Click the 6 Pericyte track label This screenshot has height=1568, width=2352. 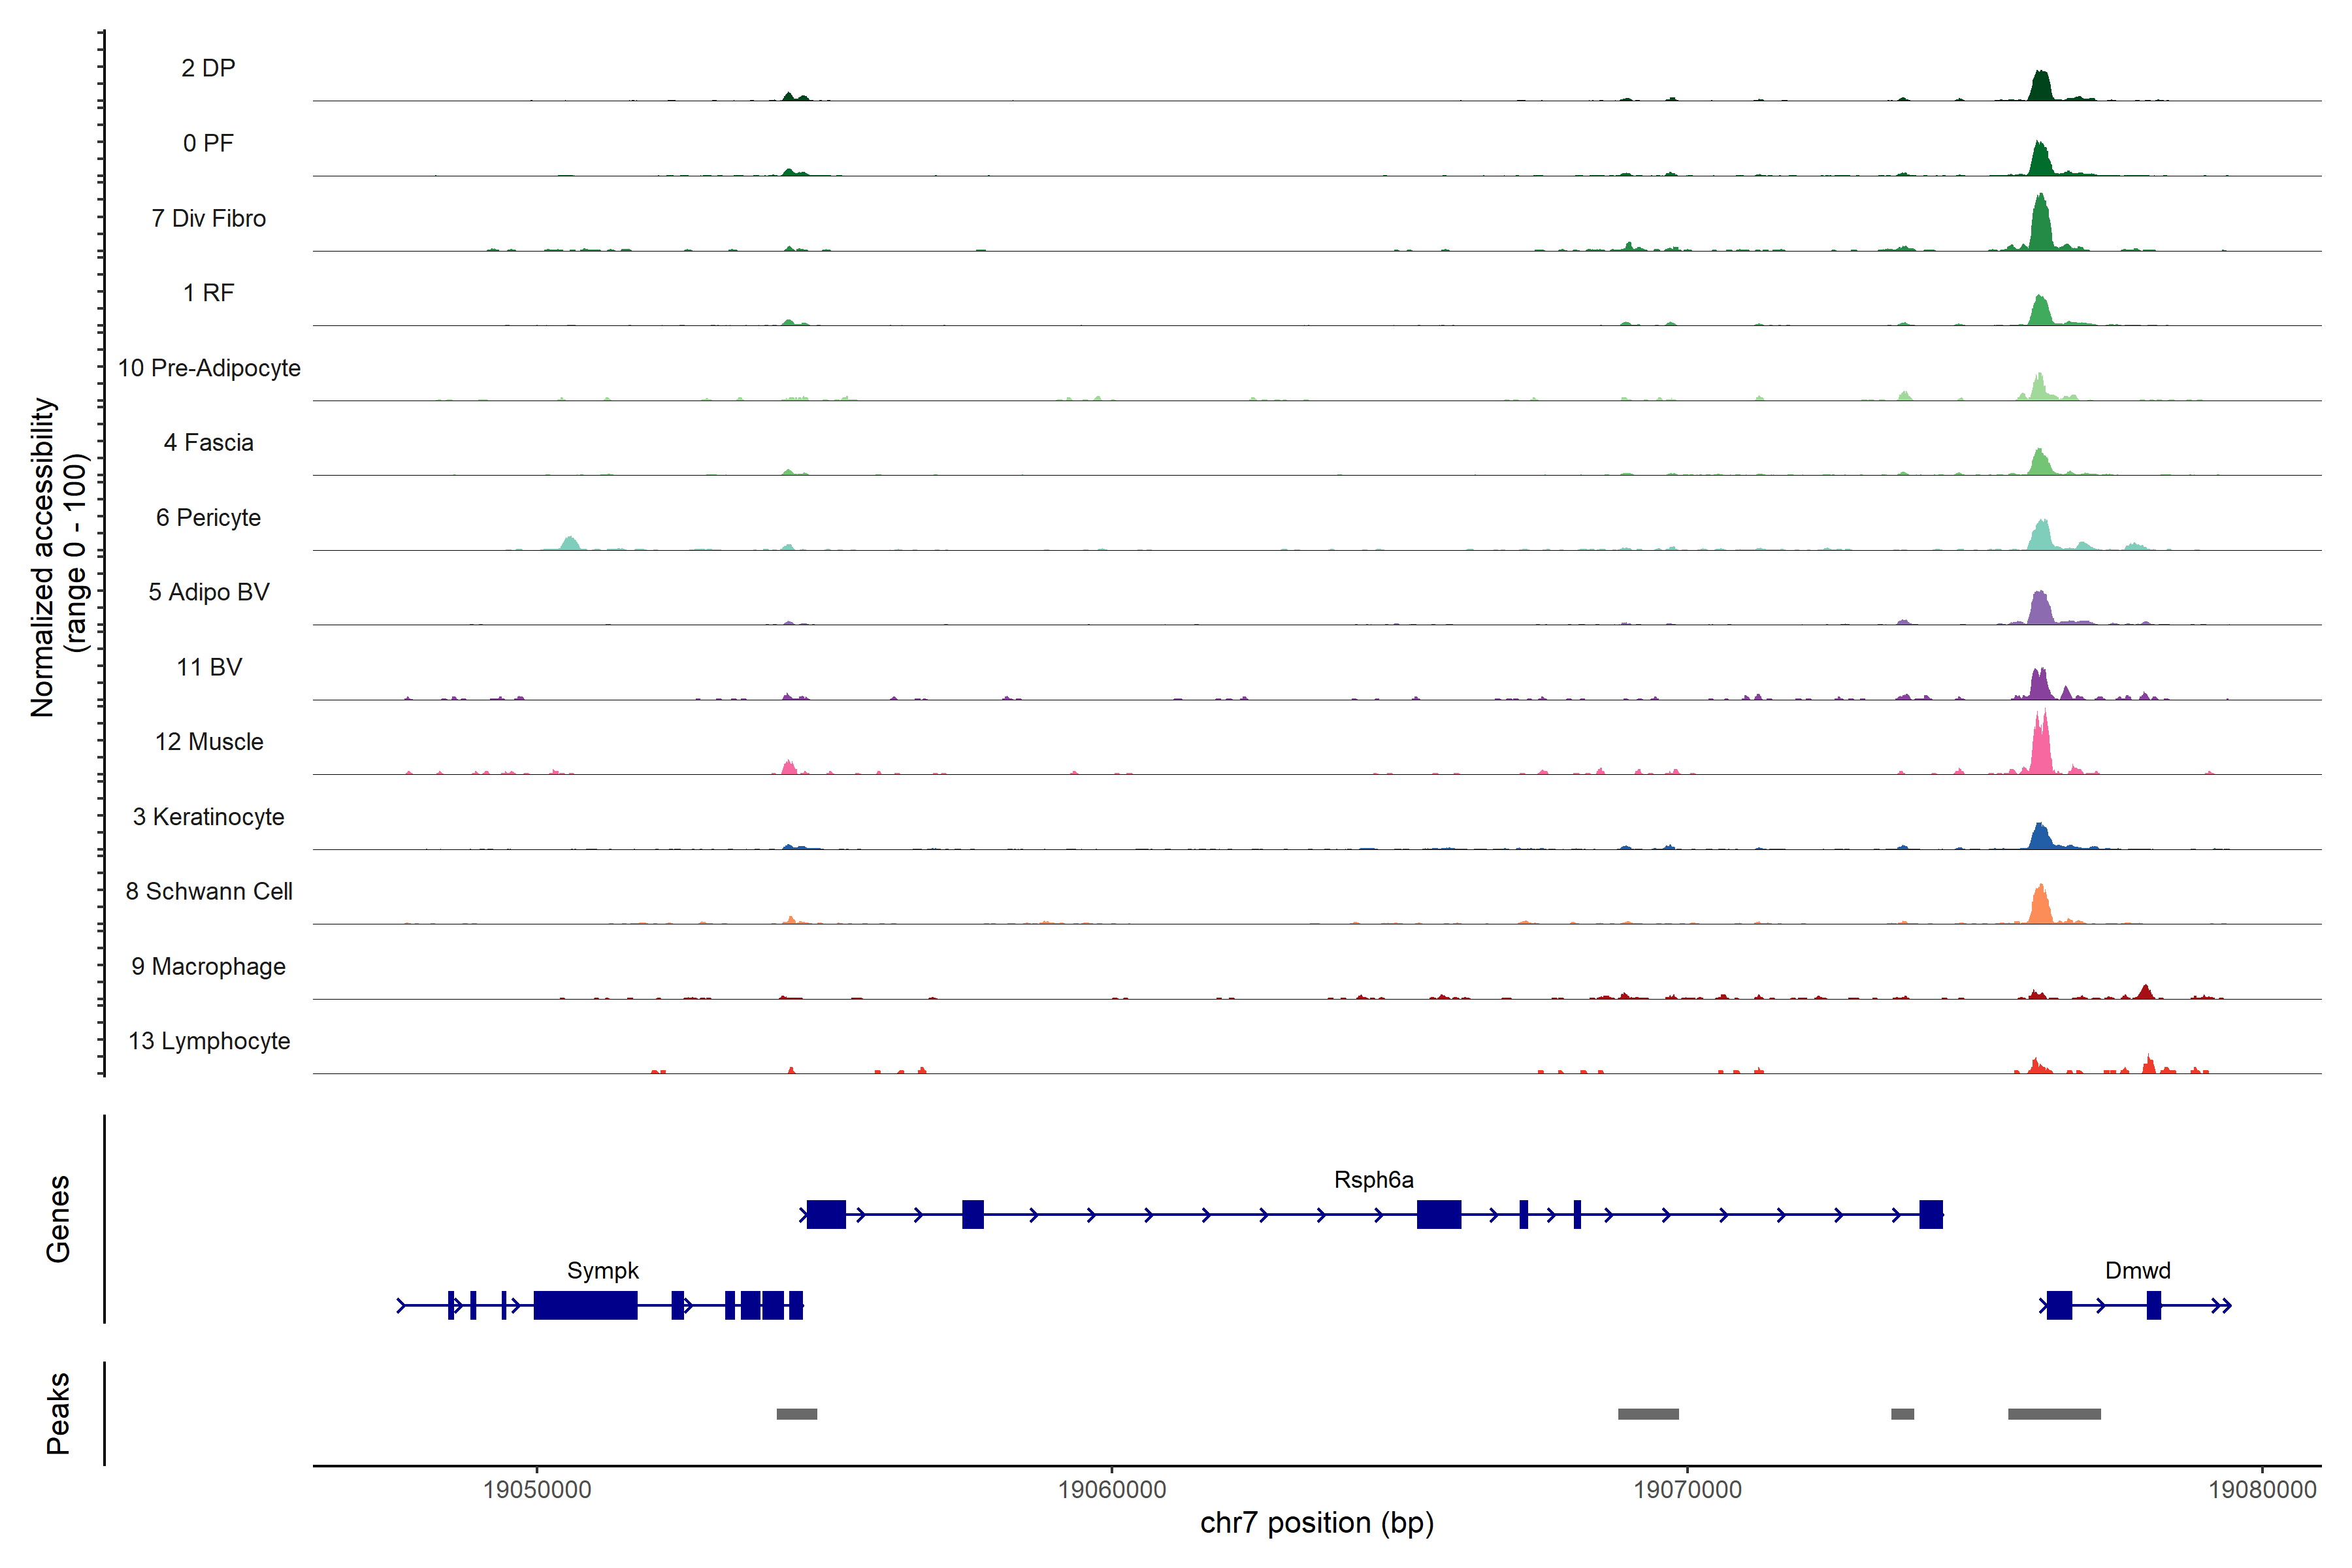pos(208,517)
